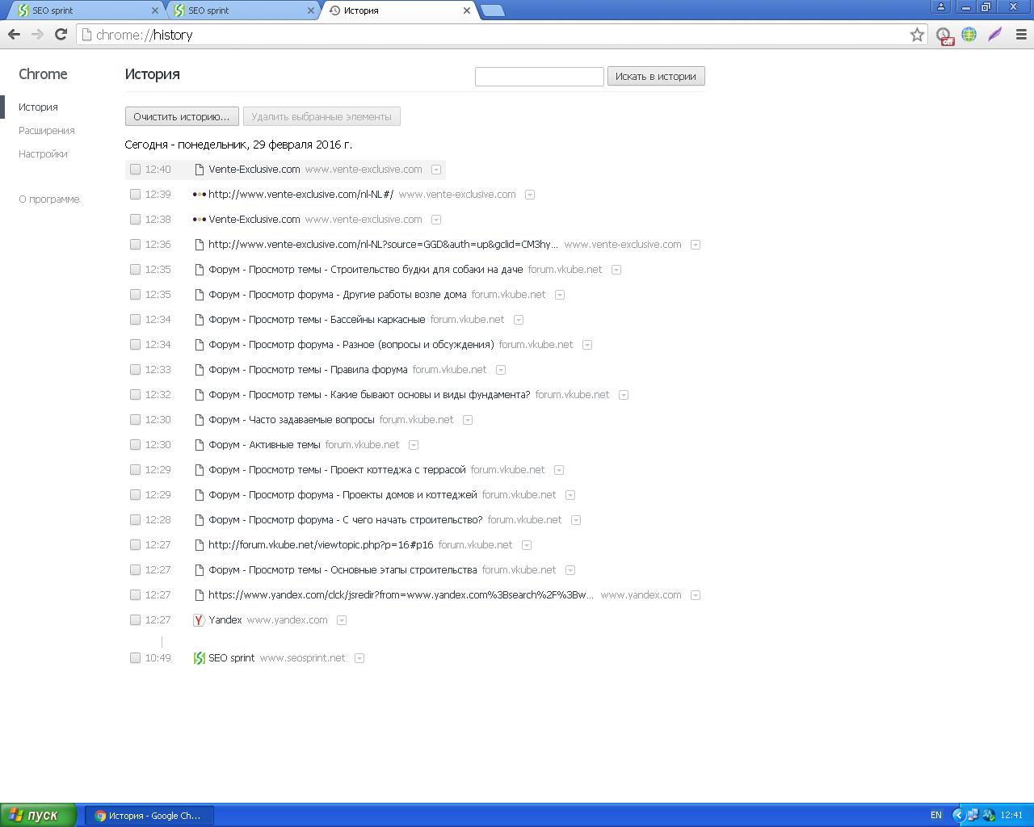Click the Yandex favicon in the 12:27 row
Viewport: 1034px width, 827px height.
tap(199, 620)
